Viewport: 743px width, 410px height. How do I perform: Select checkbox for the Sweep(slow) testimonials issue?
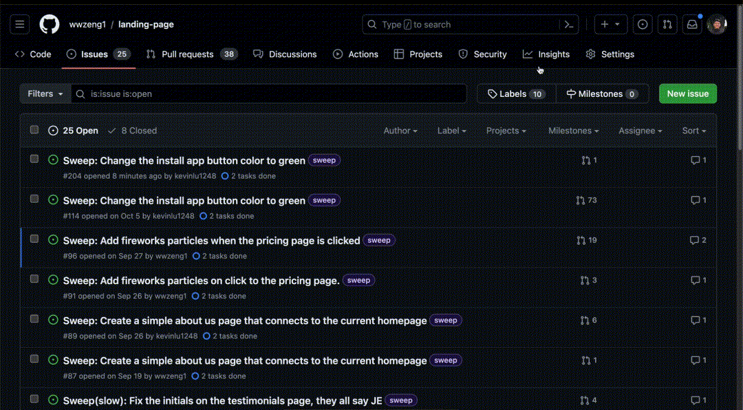tap(34, 398)
